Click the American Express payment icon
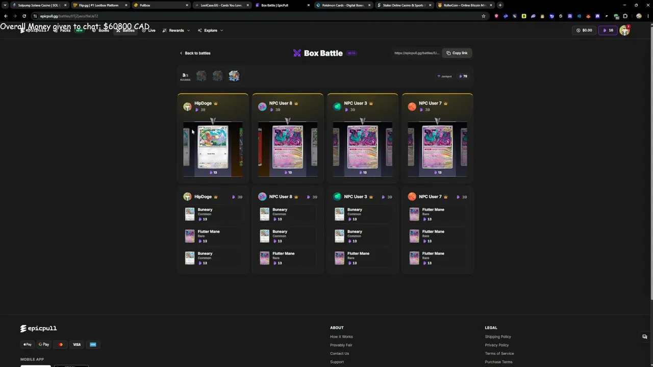The width and height of the screenshot is (653, 367). (93, 345)
